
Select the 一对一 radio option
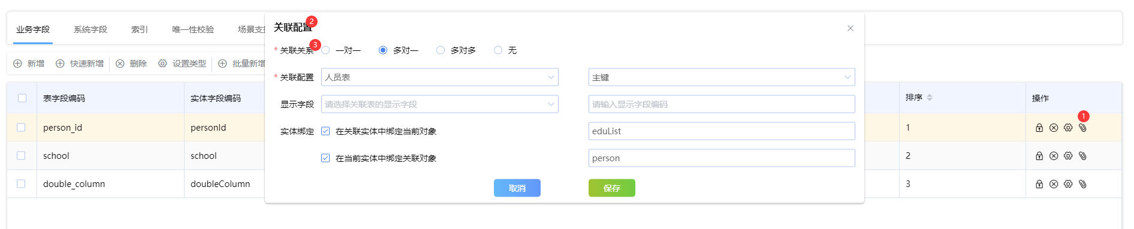tap(325, 50)
